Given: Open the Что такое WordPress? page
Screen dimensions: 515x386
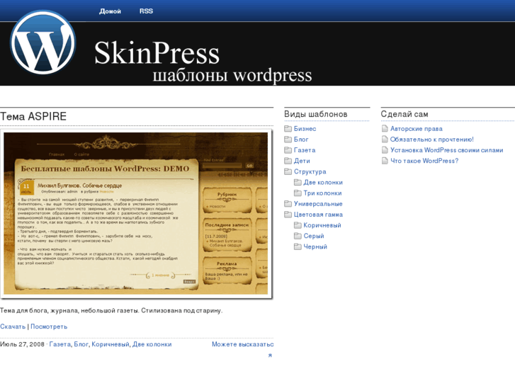Looking at the screenshot, I should point(424,161).
